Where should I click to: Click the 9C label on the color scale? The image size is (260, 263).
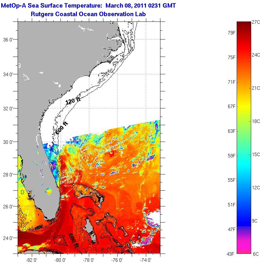click(255, 221)
